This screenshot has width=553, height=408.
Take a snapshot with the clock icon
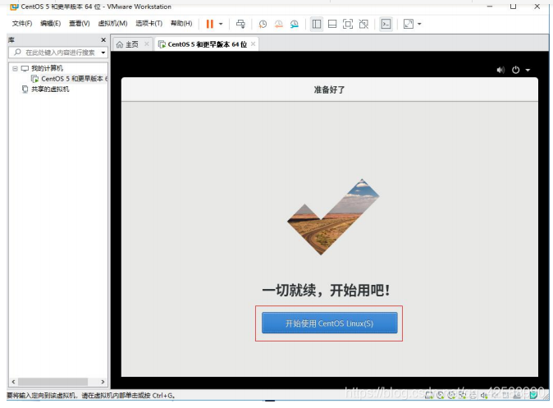tap(263, 24)
